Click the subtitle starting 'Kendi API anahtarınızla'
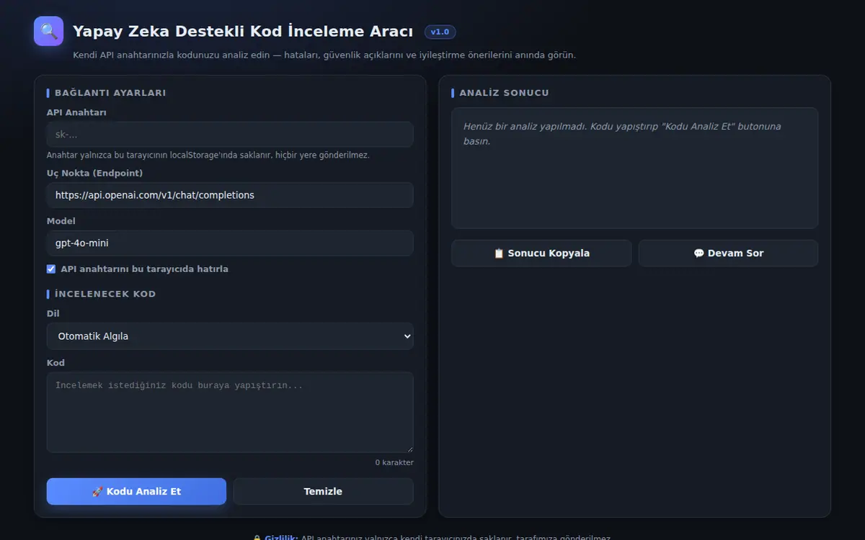The height and width of the screenshot is (540, 865). pos(324,55)
